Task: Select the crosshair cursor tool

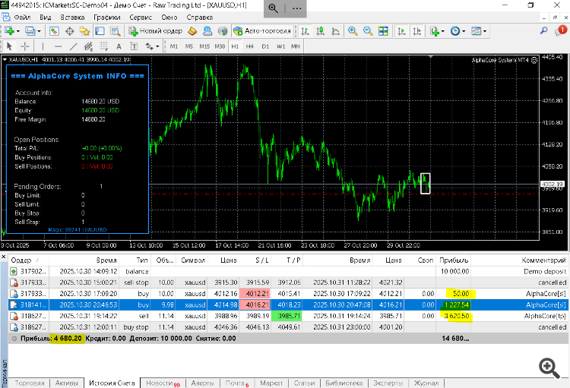Action: pyautogui.click(x=24, y=46)
